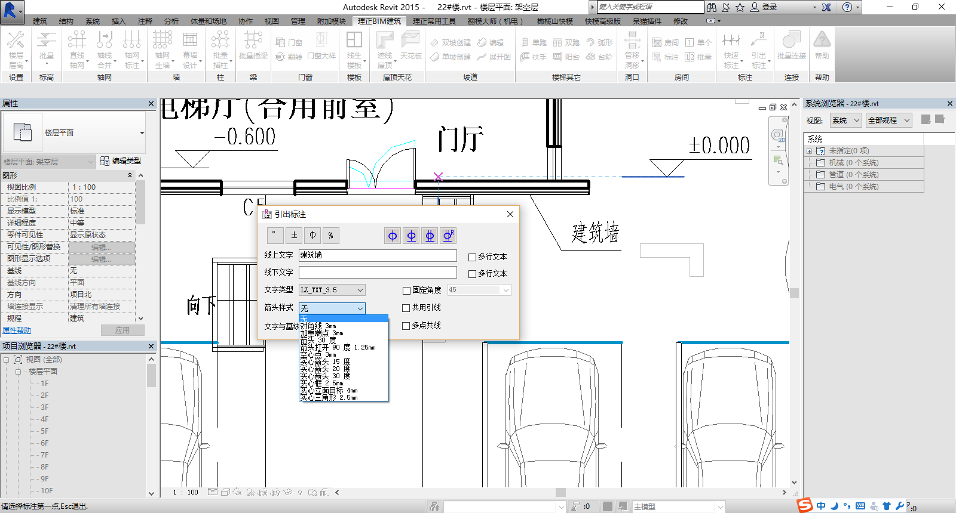This screenshot has width=956, height=513.
Task: Open the 迹线屋顶 footprint roof tool
Action: click(385, 50)
